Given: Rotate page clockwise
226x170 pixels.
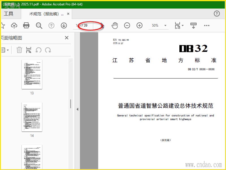Looking at the screenshot, I should (48, 50).
